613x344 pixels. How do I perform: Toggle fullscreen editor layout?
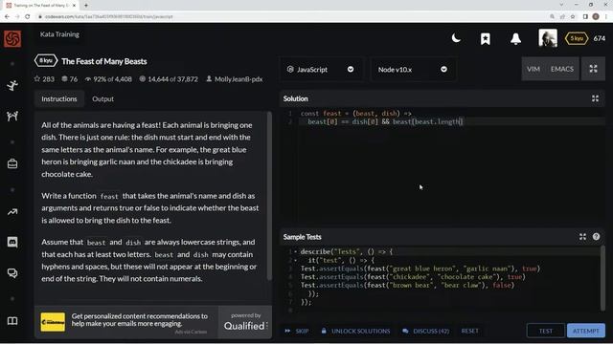point(593,69)
